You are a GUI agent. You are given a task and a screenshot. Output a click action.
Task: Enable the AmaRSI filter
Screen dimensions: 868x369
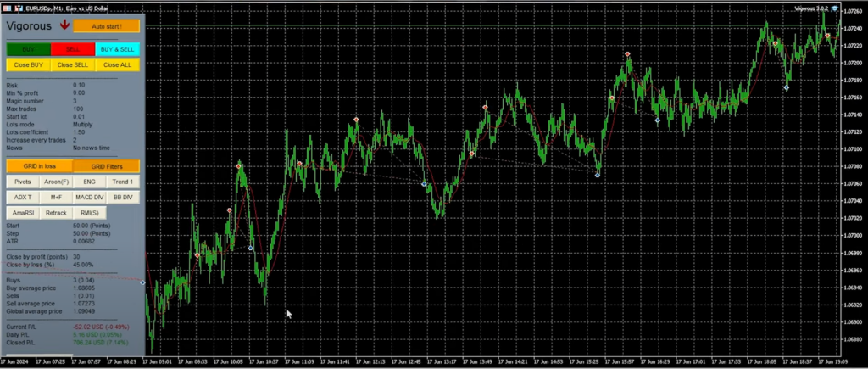click(22, 212)
